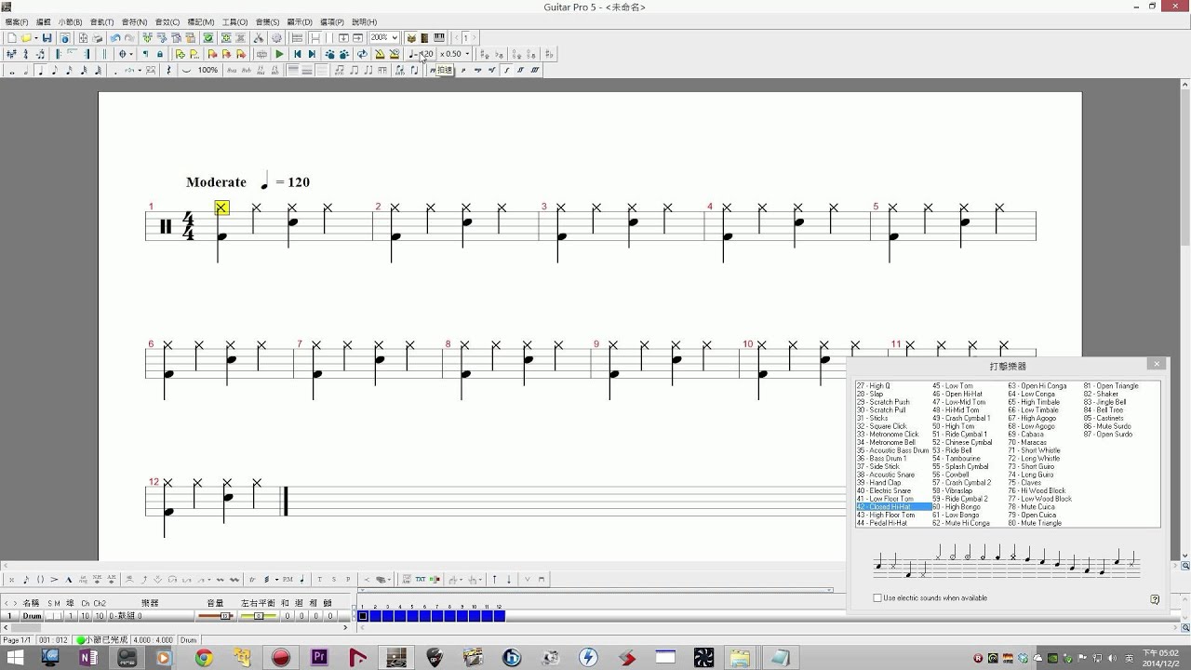
Task: Jump to first bar playback icon
Action: [x=298, y=54]
